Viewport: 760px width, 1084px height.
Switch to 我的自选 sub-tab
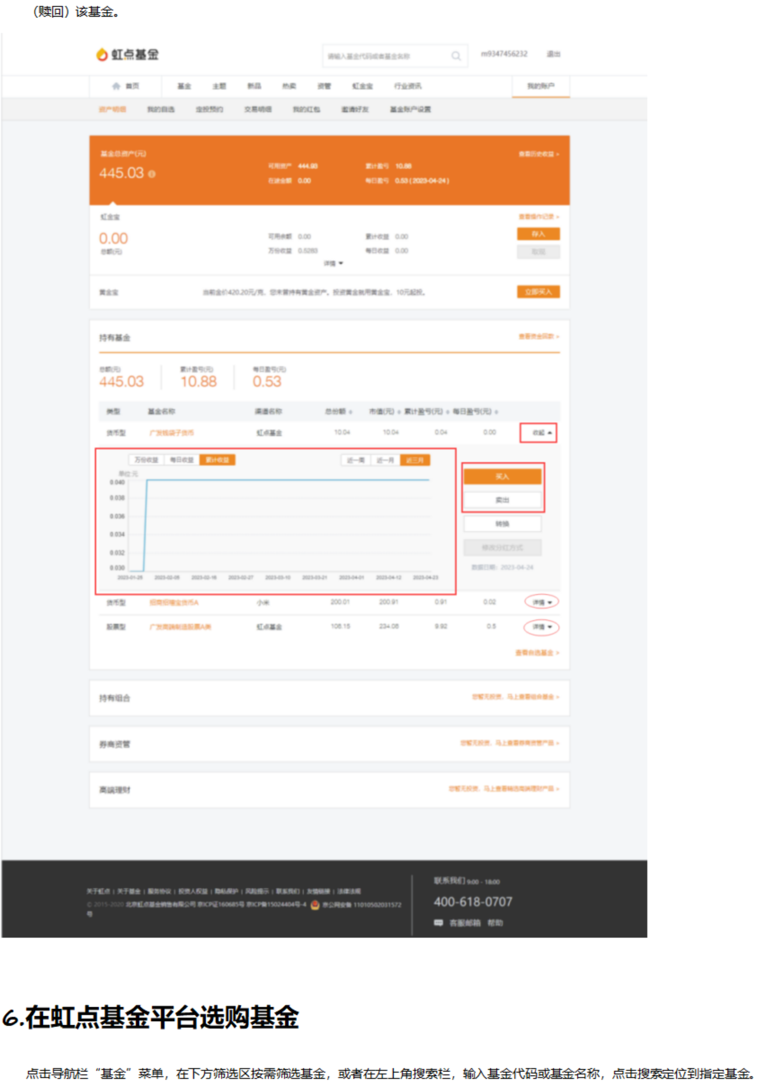click(x=161, y=109)
